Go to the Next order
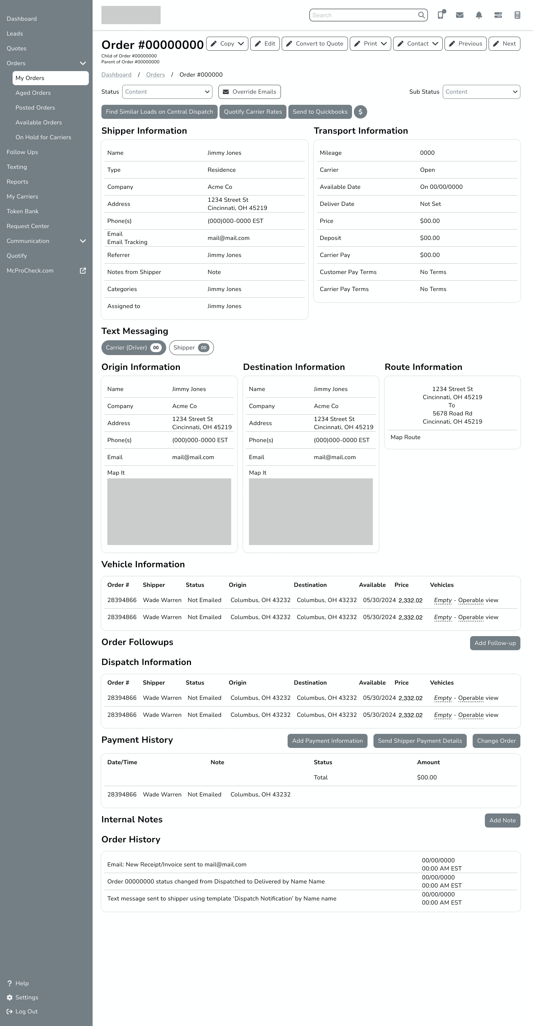 tap(504, 44)
